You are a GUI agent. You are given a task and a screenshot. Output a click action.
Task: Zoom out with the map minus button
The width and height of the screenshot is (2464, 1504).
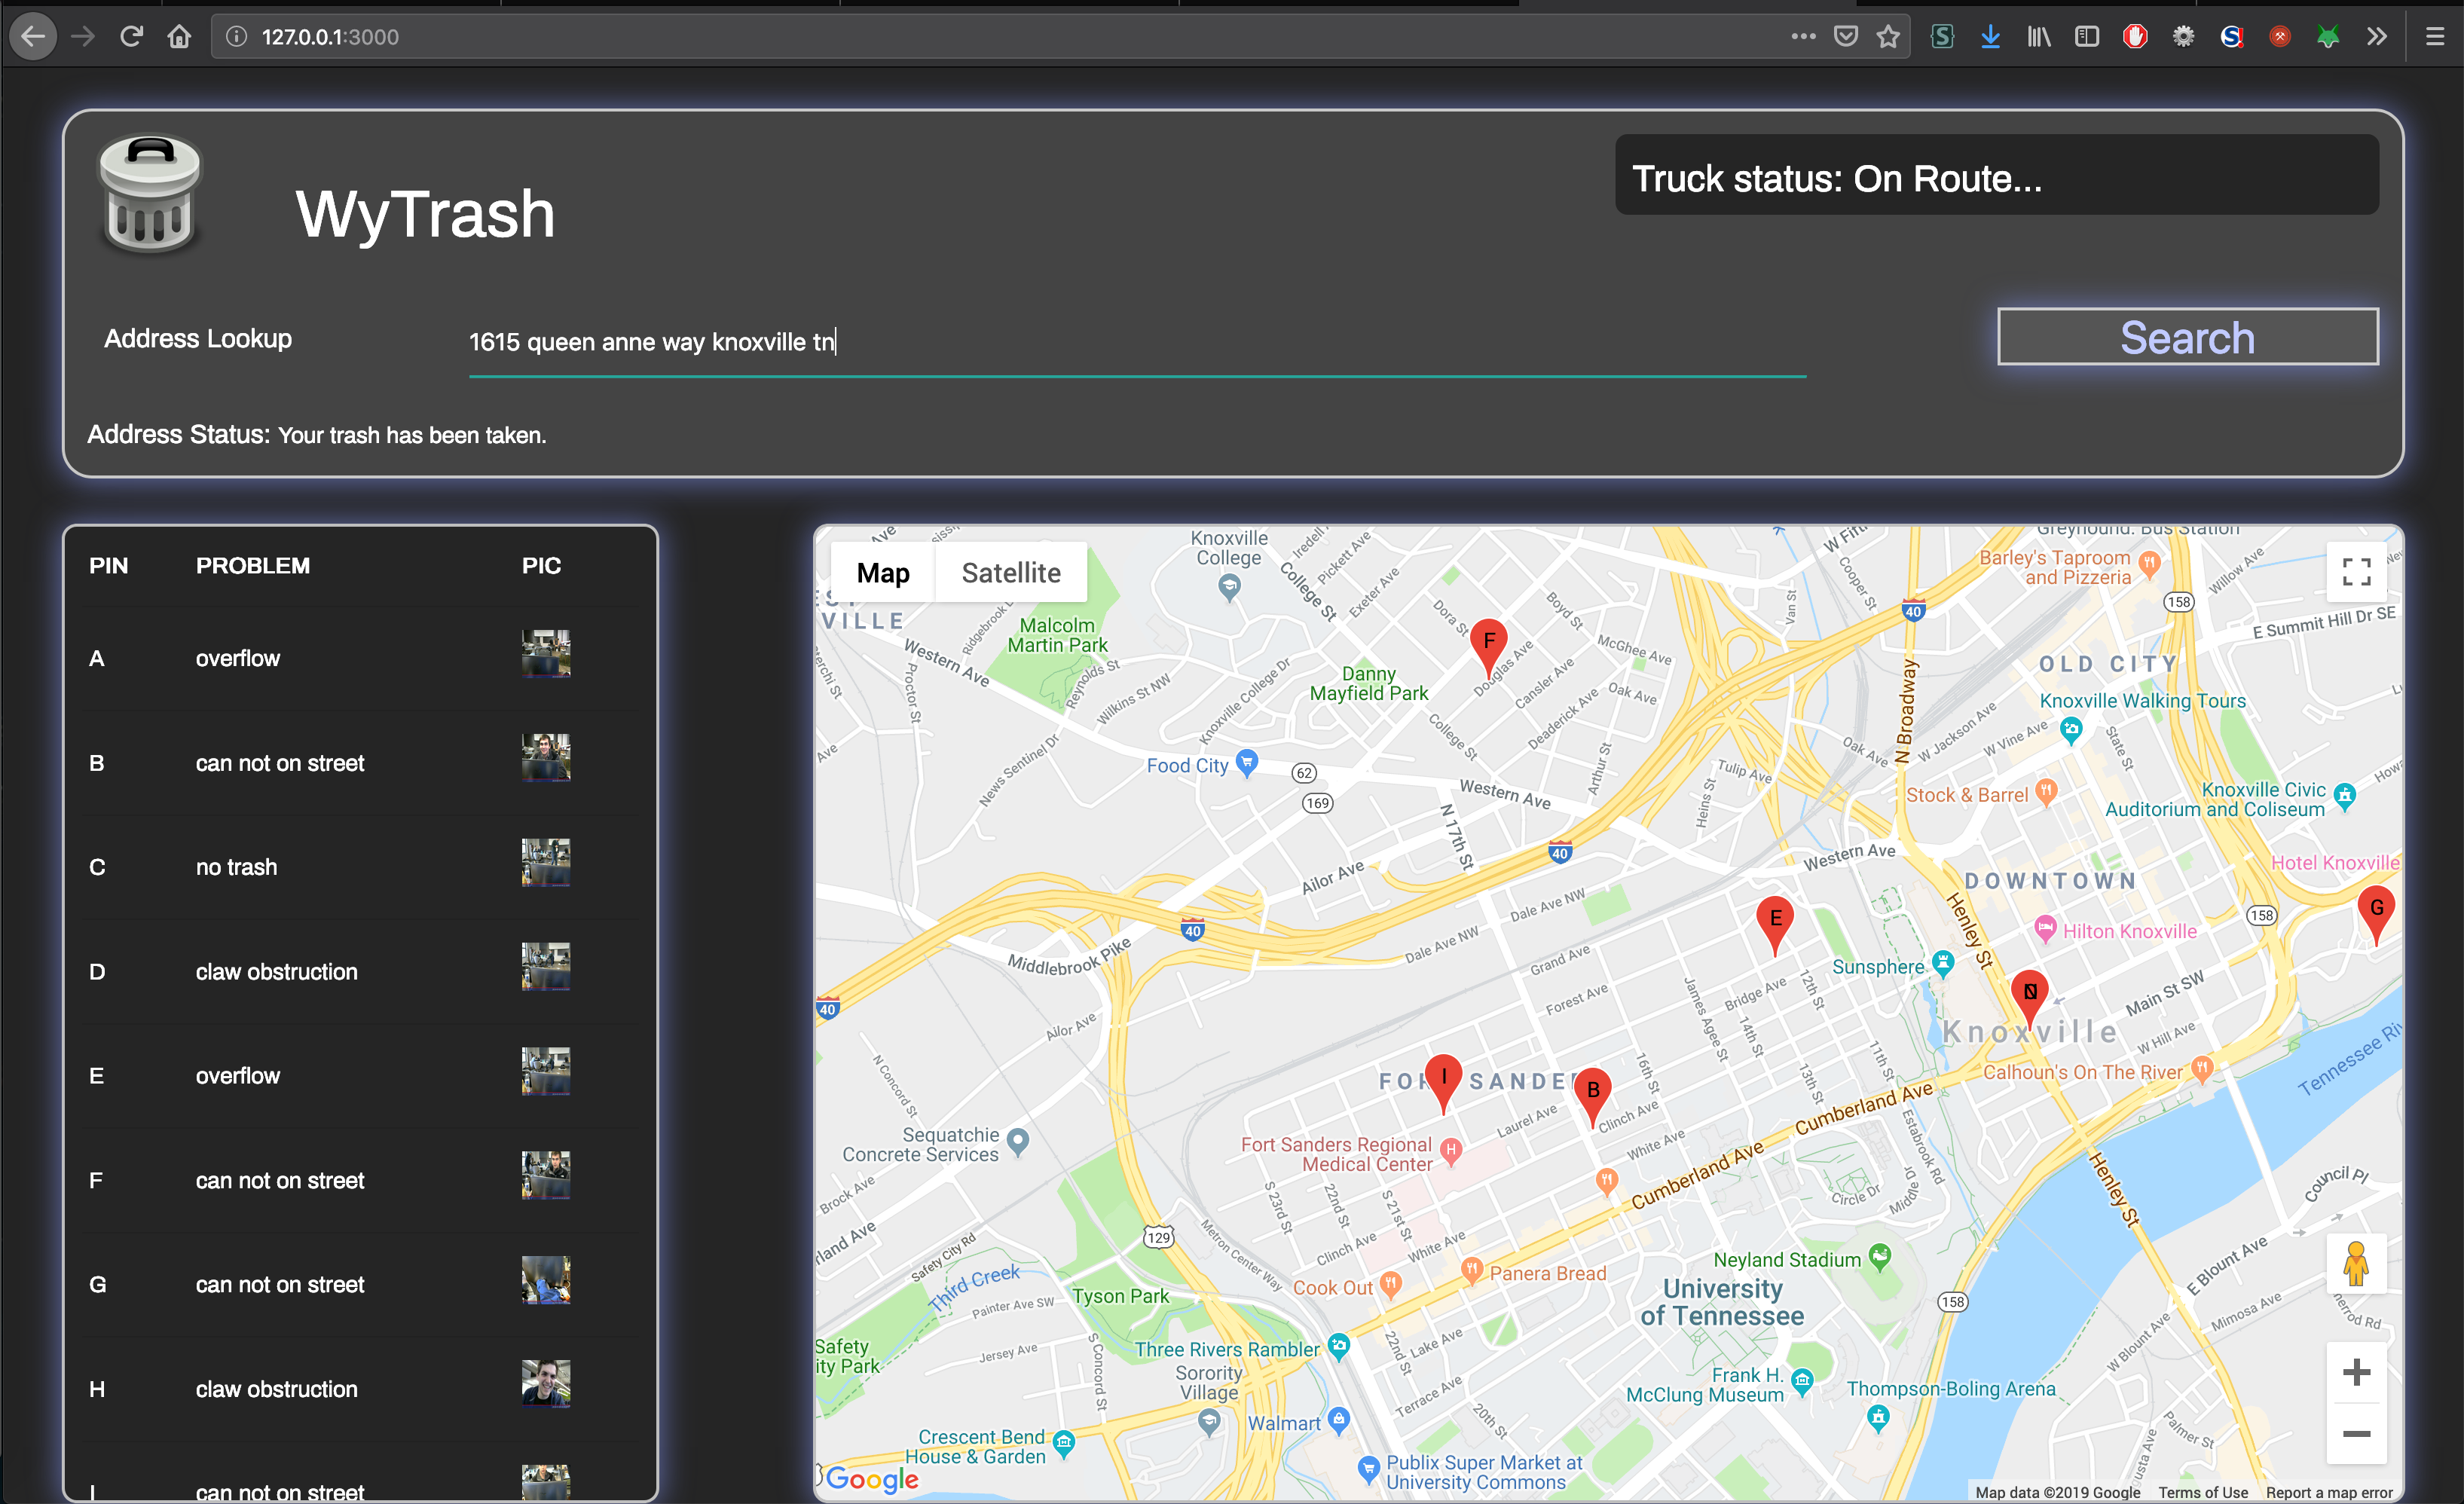coord(2356,1434)
